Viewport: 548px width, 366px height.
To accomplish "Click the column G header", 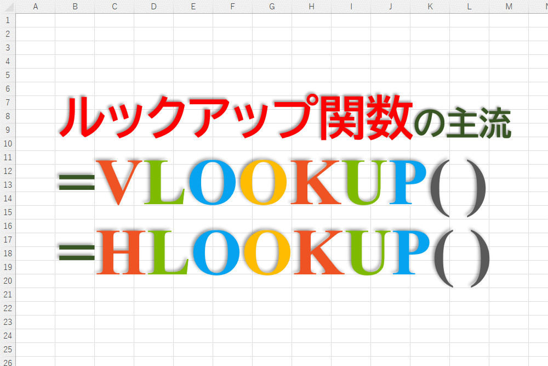I will (x=272, y=7).
